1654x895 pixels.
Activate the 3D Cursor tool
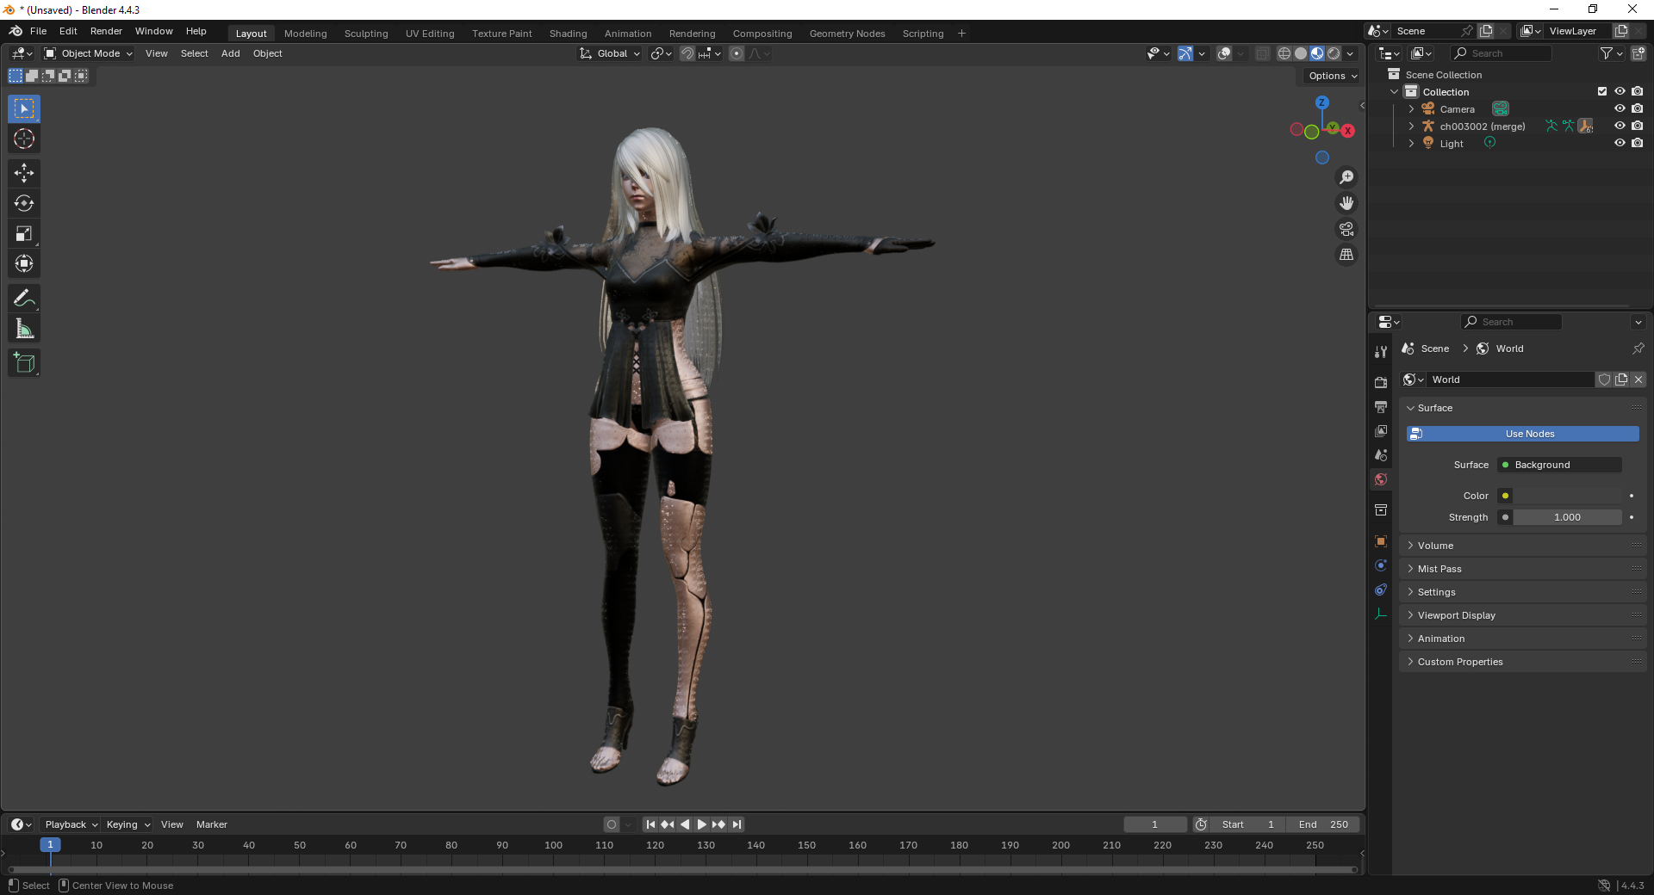(24, 139)
